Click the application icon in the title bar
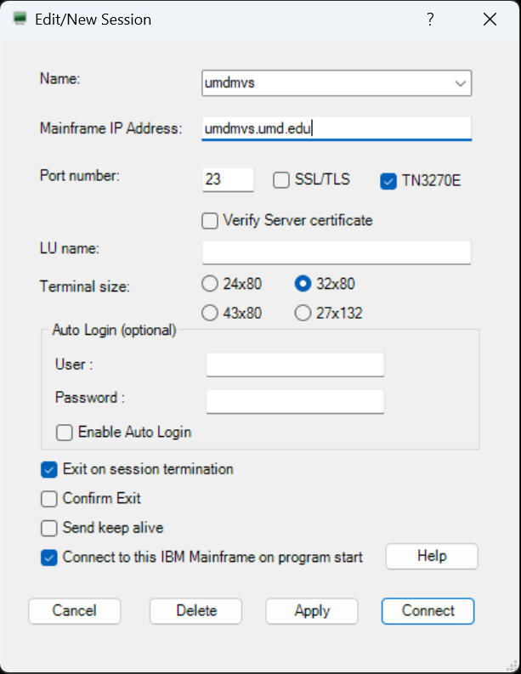521x674 pixels. (x=20, y=20)
